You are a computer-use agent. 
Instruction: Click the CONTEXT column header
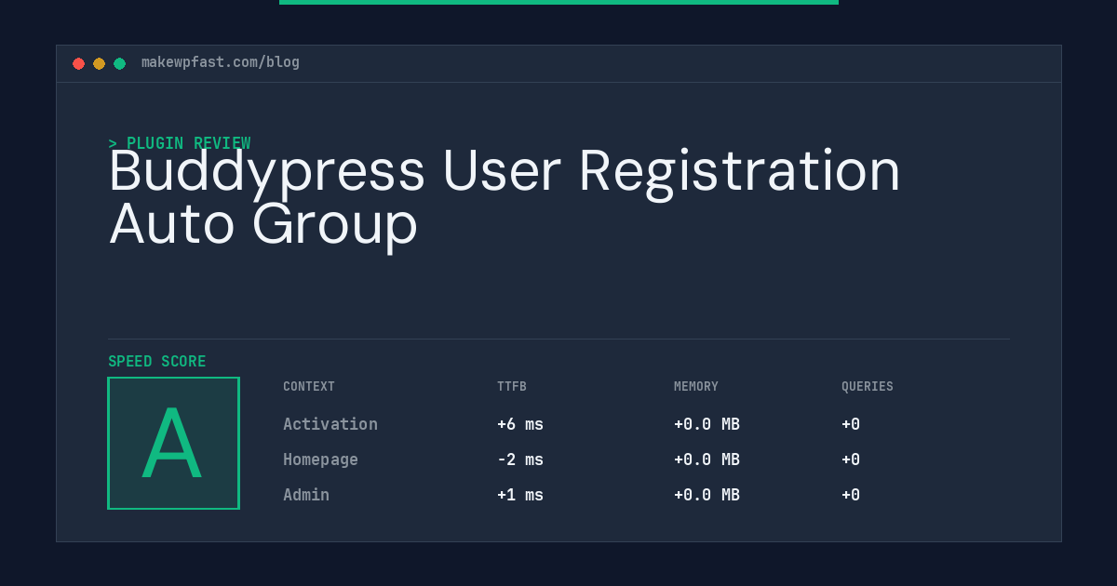click(x=309, y=386)
